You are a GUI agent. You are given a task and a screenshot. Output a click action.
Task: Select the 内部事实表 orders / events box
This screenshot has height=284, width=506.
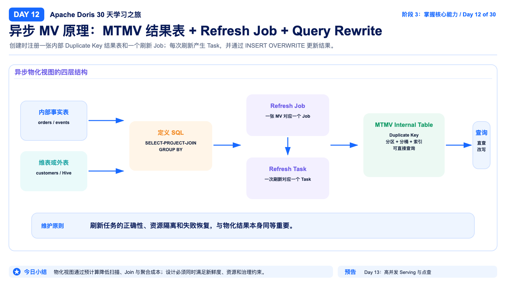click(54, 121)
